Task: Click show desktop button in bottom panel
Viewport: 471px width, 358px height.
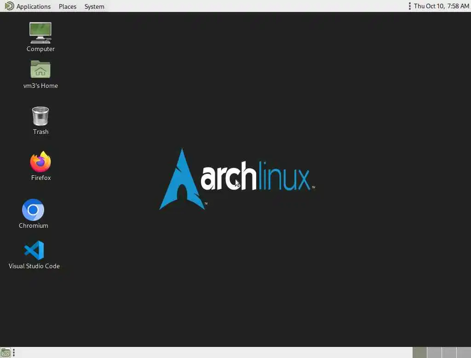Action: tap(6, 352)
